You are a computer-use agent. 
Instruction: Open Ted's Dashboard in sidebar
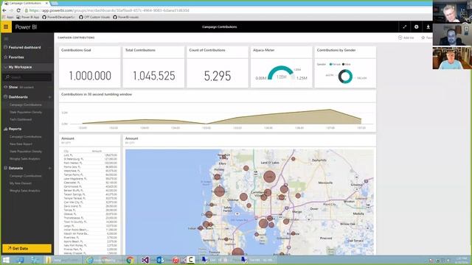tap(21, 119)
